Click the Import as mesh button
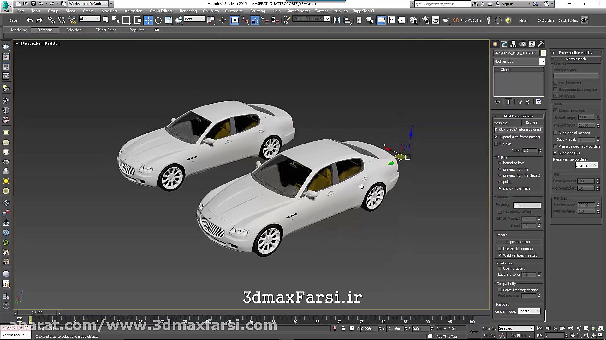This screenshot has width=606, height=340. pyautogui.click(x=518, y=242)
